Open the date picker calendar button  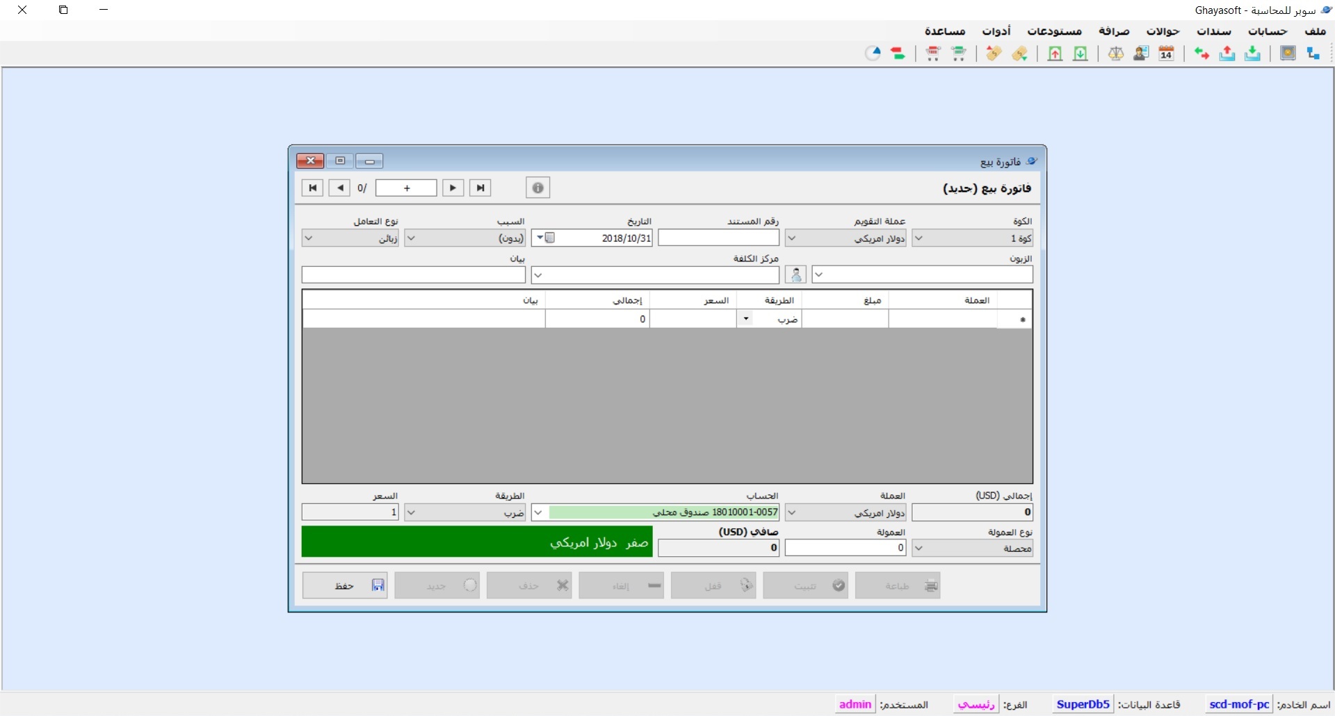point(545,238)
